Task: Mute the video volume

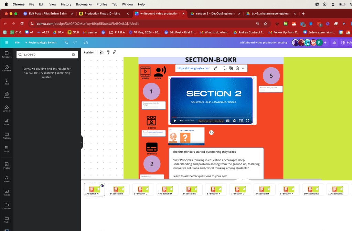Action: (181, 121)
